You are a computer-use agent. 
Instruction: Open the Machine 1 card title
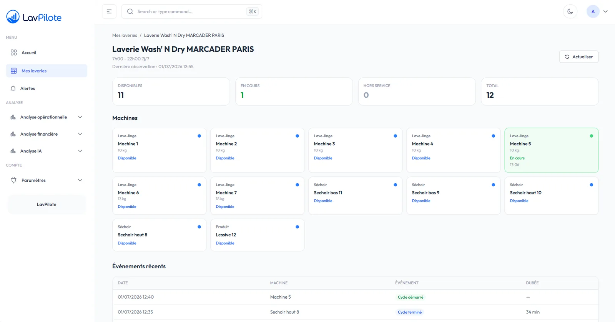pos(128,144)
